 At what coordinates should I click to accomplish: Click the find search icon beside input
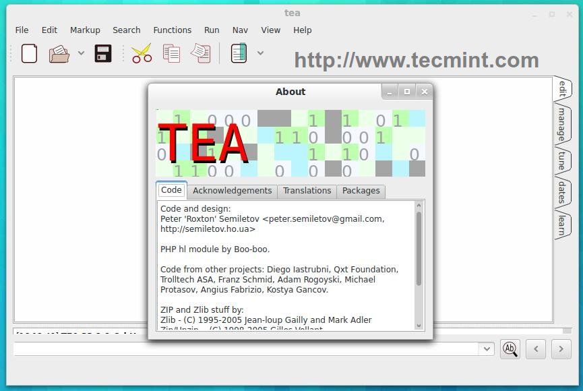tap(510, 349)
